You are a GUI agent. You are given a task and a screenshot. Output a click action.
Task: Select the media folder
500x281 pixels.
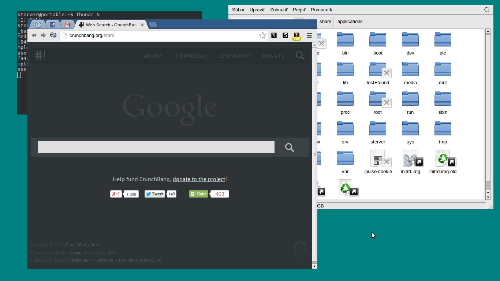[x=410, y=73]
